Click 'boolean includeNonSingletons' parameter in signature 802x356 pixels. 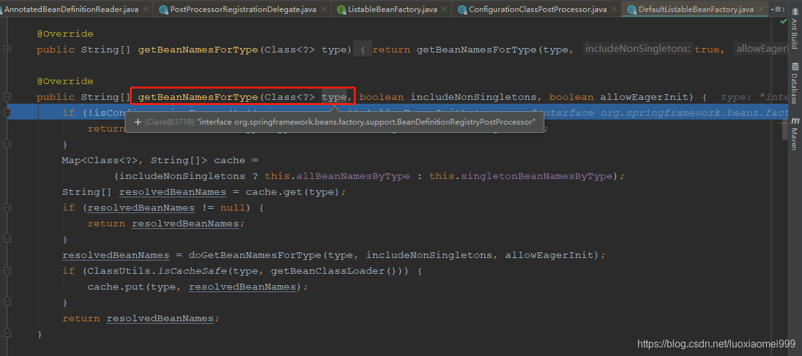click(448, 97)
